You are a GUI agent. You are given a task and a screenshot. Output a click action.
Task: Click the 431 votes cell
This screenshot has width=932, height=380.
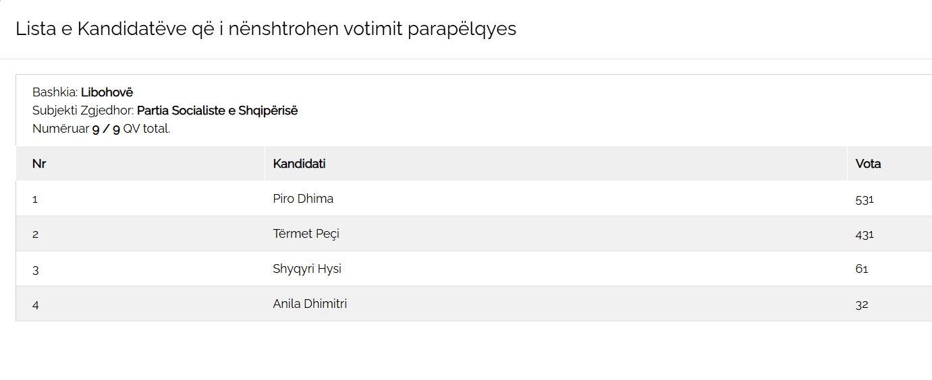[x=865, y=234]
